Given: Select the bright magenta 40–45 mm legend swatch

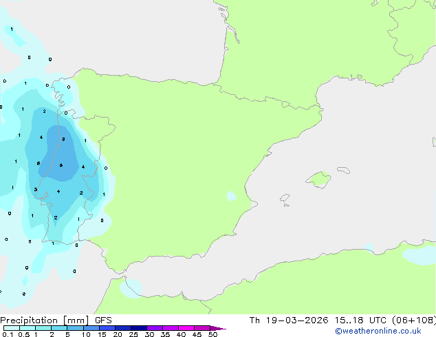Looking at the screenshot, I should 186,328.
